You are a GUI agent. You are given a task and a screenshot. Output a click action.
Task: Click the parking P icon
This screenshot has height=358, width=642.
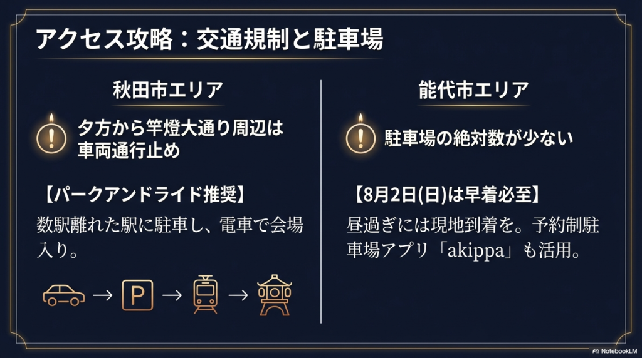tap(136, 295)
